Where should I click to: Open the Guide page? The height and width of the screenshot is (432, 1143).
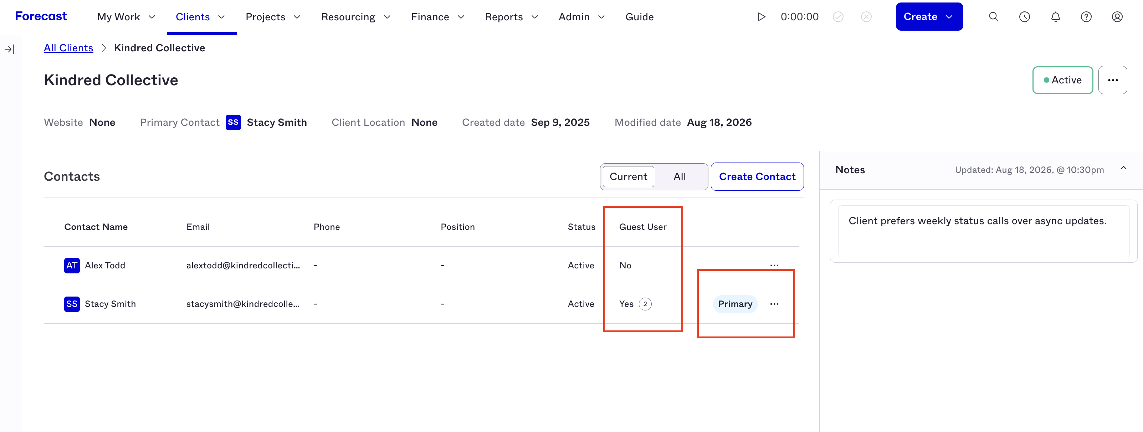[x=639, y=17]
